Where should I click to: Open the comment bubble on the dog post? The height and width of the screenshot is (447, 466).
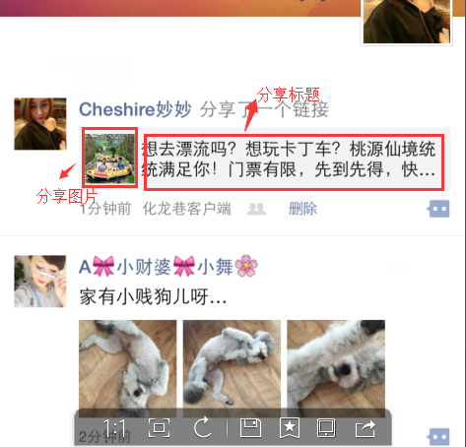(438, 437)
